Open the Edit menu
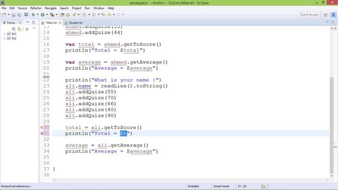Viewport: 338px width, 190px height. (x=12, y=8)
